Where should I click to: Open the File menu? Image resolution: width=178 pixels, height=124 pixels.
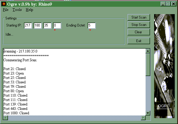coord(6,10)
